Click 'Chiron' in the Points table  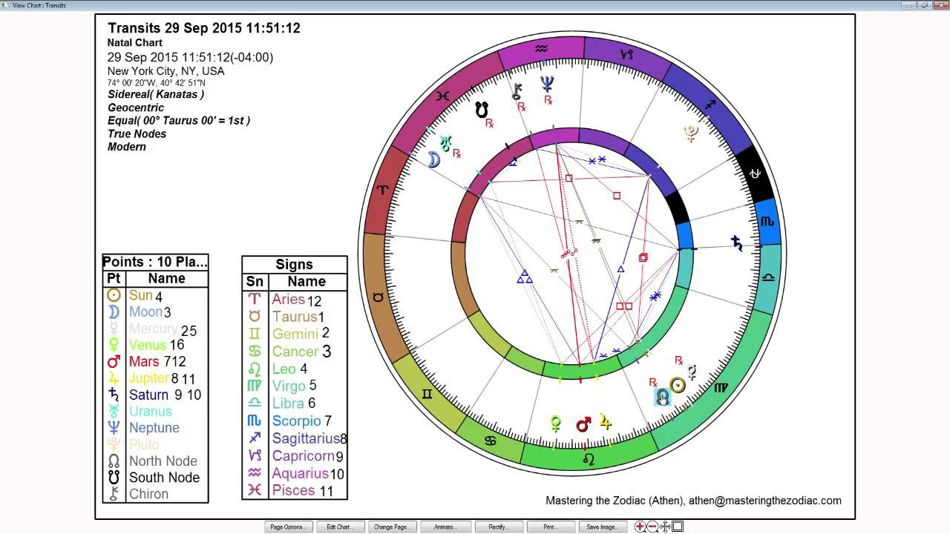tap(148, 494)
